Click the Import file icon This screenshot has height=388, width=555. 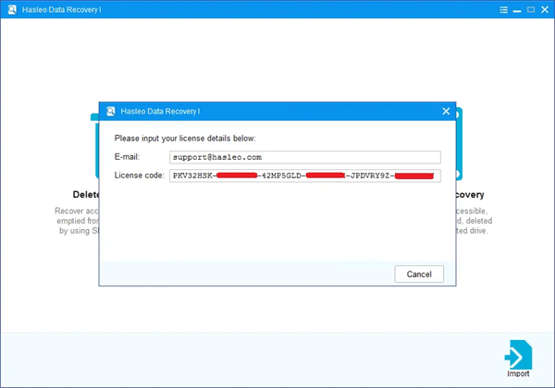518,355
